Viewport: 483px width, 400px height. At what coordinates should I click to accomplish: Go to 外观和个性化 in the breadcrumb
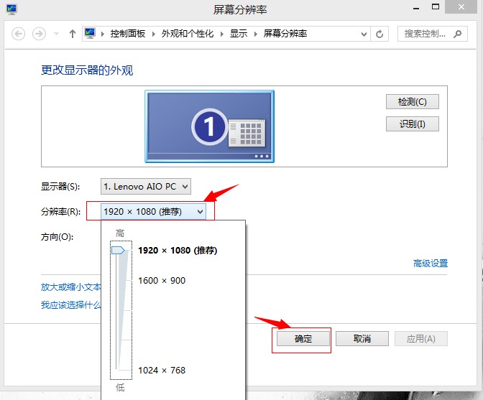(187, 34)
